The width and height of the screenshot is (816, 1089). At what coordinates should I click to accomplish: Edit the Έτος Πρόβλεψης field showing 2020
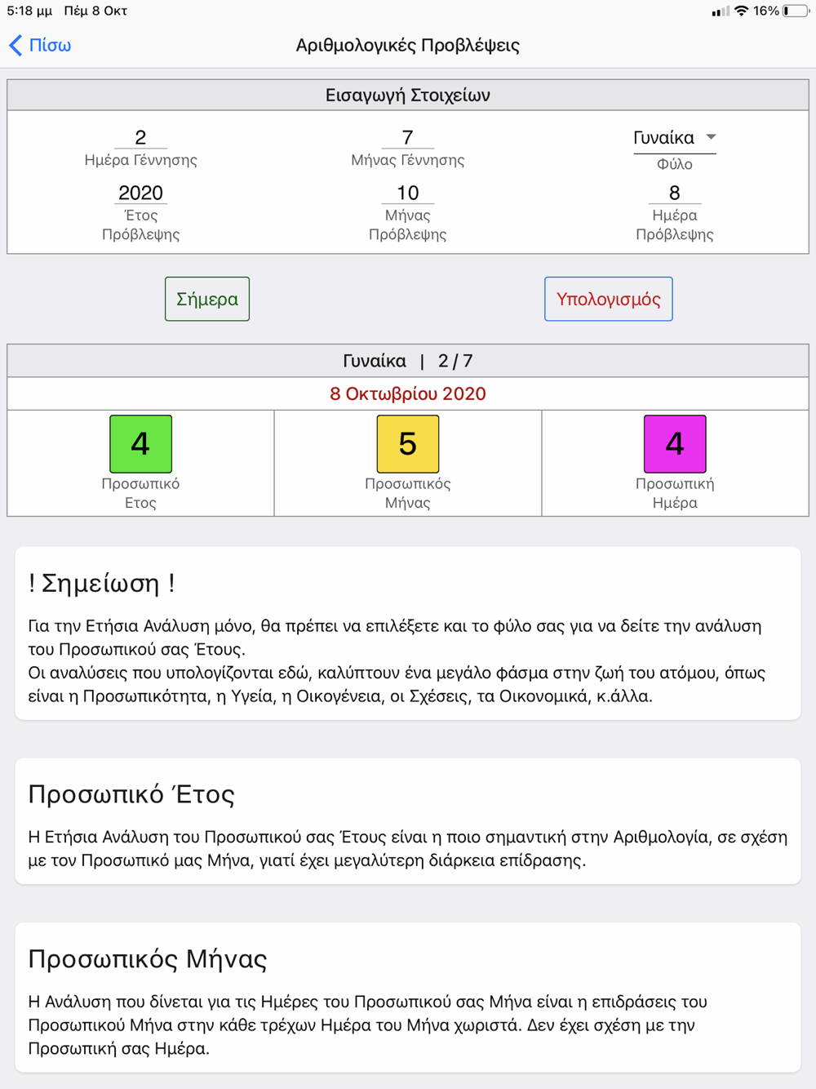coord(140,193)
